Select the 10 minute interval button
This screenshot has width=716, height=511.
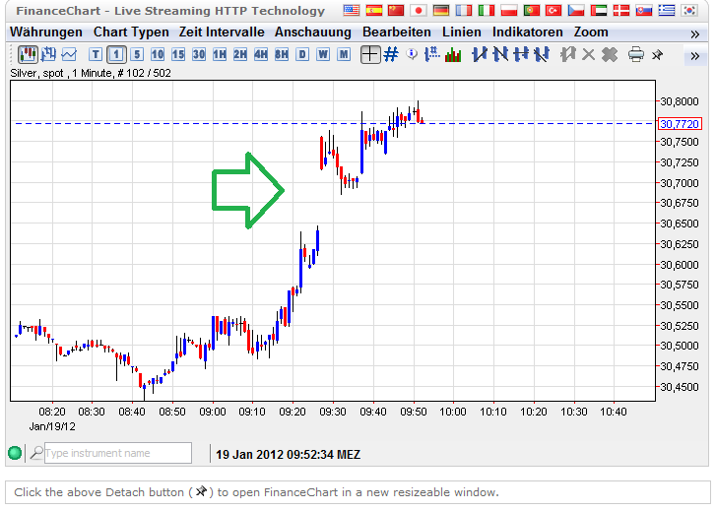coord(158,55)
